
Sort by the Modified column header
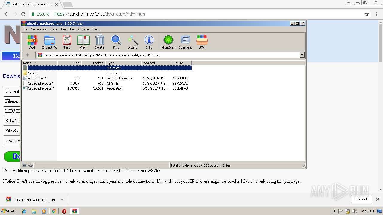pos(156,63)
